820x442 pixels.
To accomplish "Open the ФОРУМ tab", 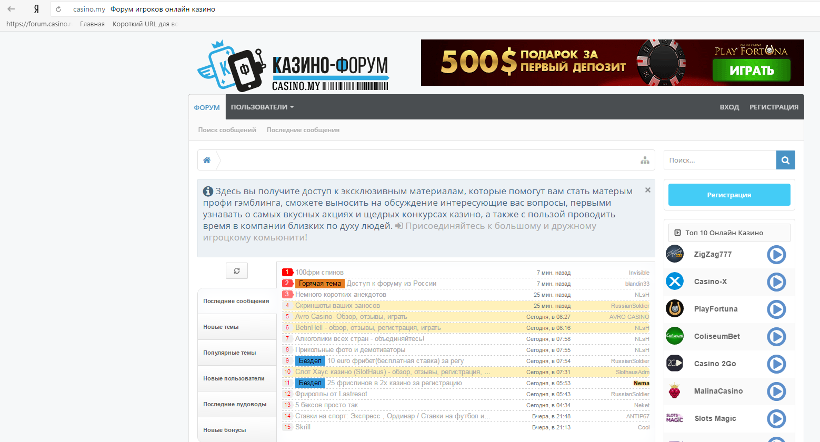I will tap(207, 107).
